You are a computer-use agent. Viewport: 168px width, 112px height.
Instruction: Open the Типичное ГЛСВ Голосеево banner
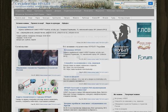coord(144,30)
